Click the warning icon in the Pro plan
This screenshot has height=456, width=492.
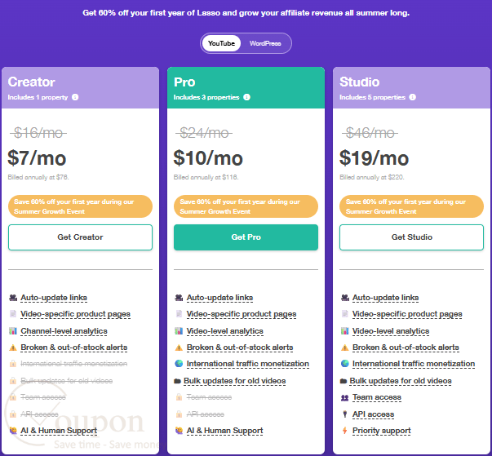(179, 348)
